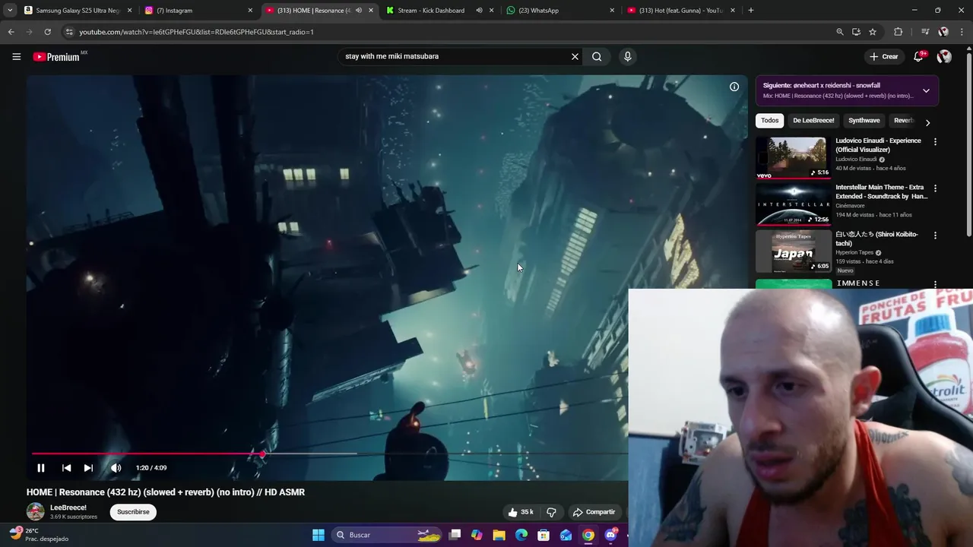
Task: Open the Copilot taskbar icon
Action: pyautogui.click(x=477, y=535)
